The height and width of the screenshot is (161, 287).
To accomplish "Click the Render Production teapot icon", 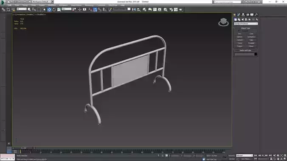I will (x=181, y=9).
